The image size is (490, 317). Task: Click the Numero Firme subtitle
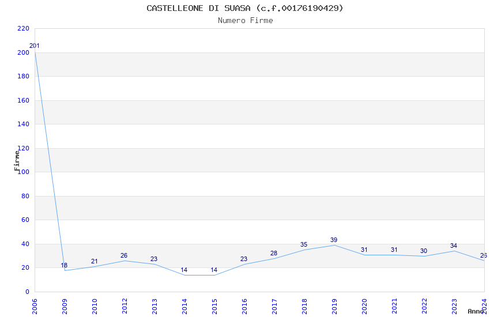pos(245,20)
